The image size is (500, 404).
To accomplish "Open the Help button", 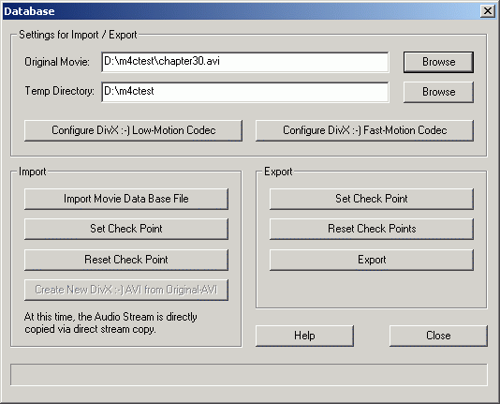I will [304, 336].
